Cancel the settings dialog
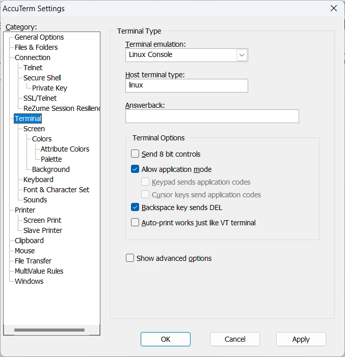345x357 pixels. (x=235, y=339)
